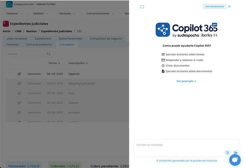Click the Crear documentos gear icon
244x168 pixels.
pyautogui.click(x=163, y=65)
